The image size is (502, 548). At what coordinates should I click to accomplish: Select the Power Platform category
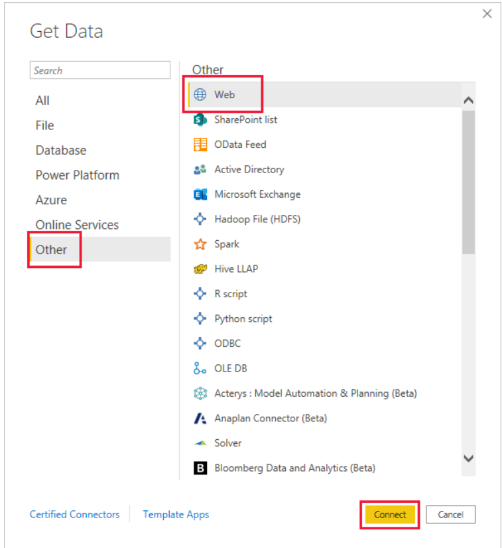77,175
